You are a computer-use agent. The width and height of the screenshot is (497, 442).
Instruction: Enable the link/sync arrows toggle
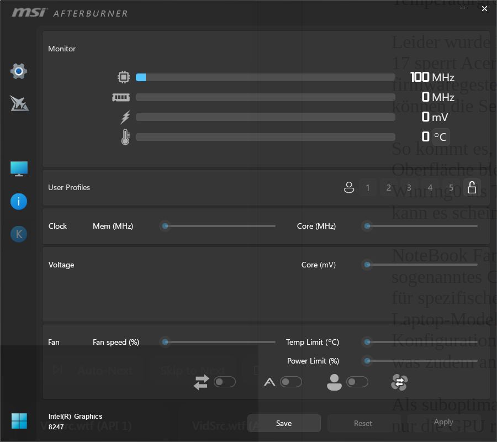click(x=224, y=382)
